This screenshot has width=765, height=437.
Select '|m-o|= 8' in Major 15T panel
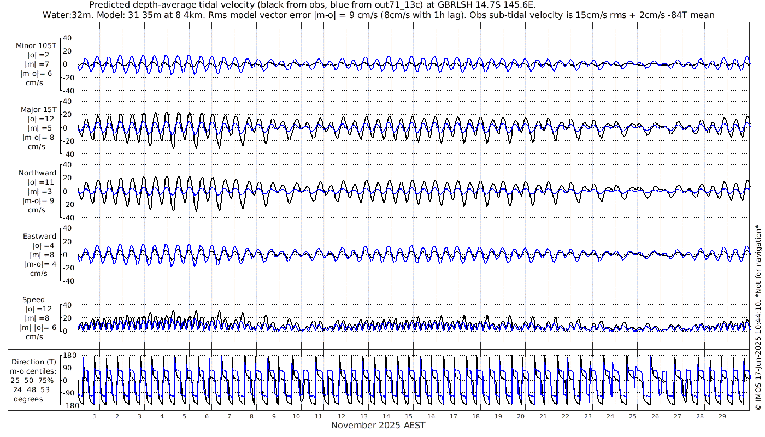coord(38,137)
